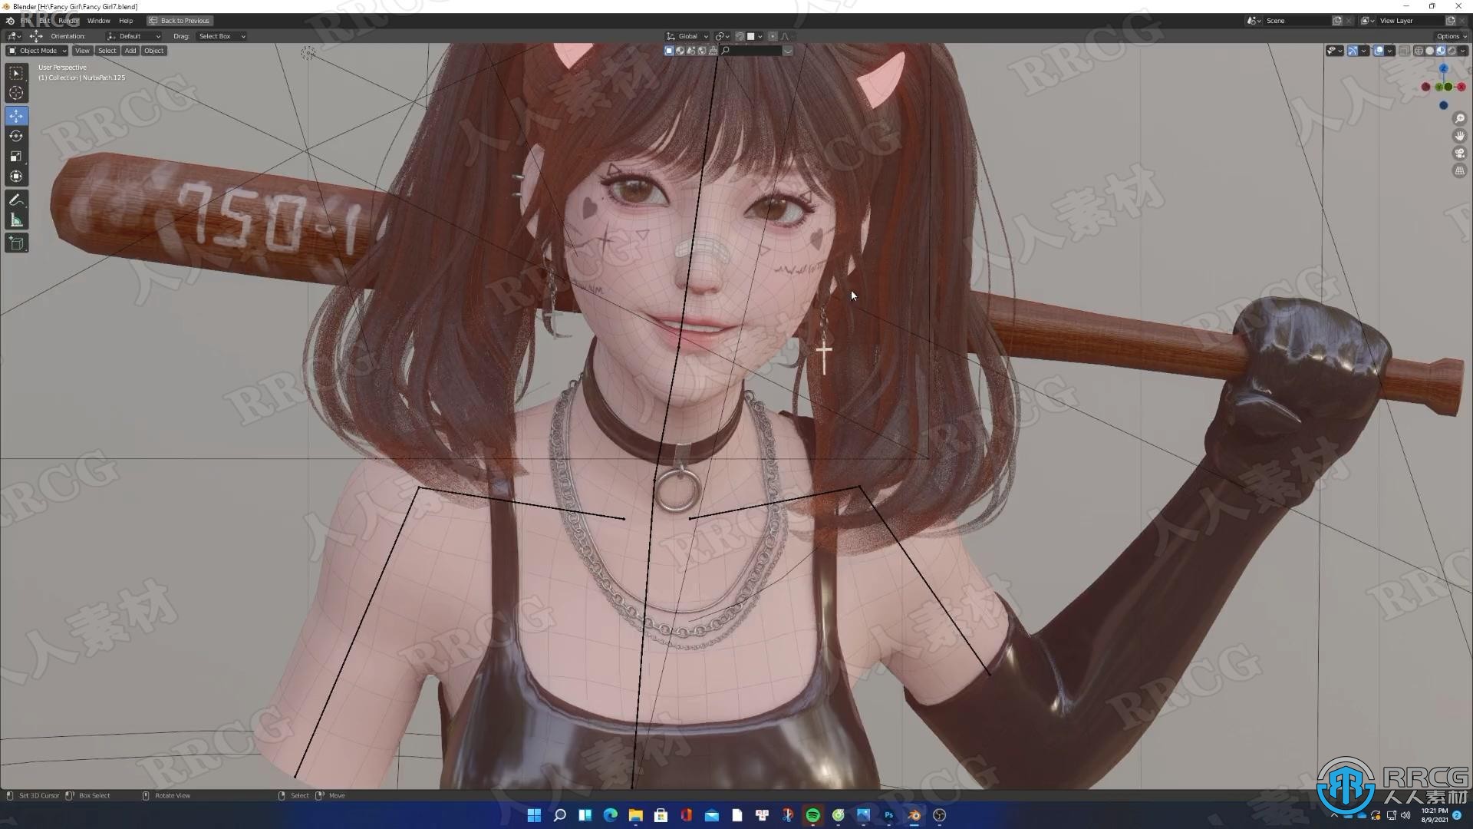
Task: Add a new scene with the copy icon
Action: click(x=1337, y=21)
